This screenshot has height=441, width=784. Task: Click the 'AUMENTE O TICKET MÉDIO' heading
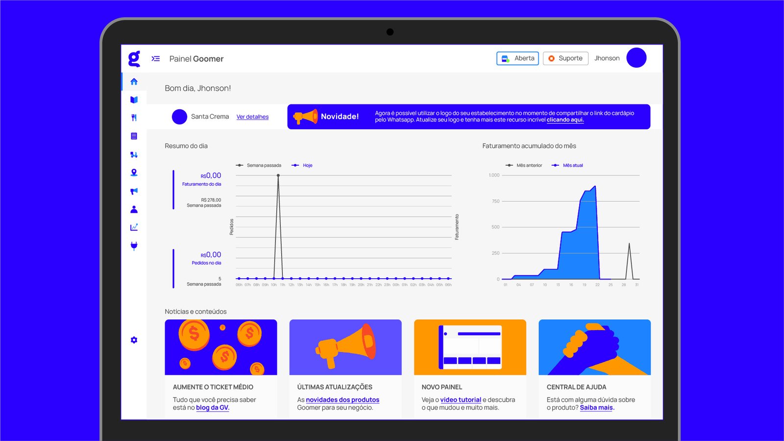pos(213,387)
